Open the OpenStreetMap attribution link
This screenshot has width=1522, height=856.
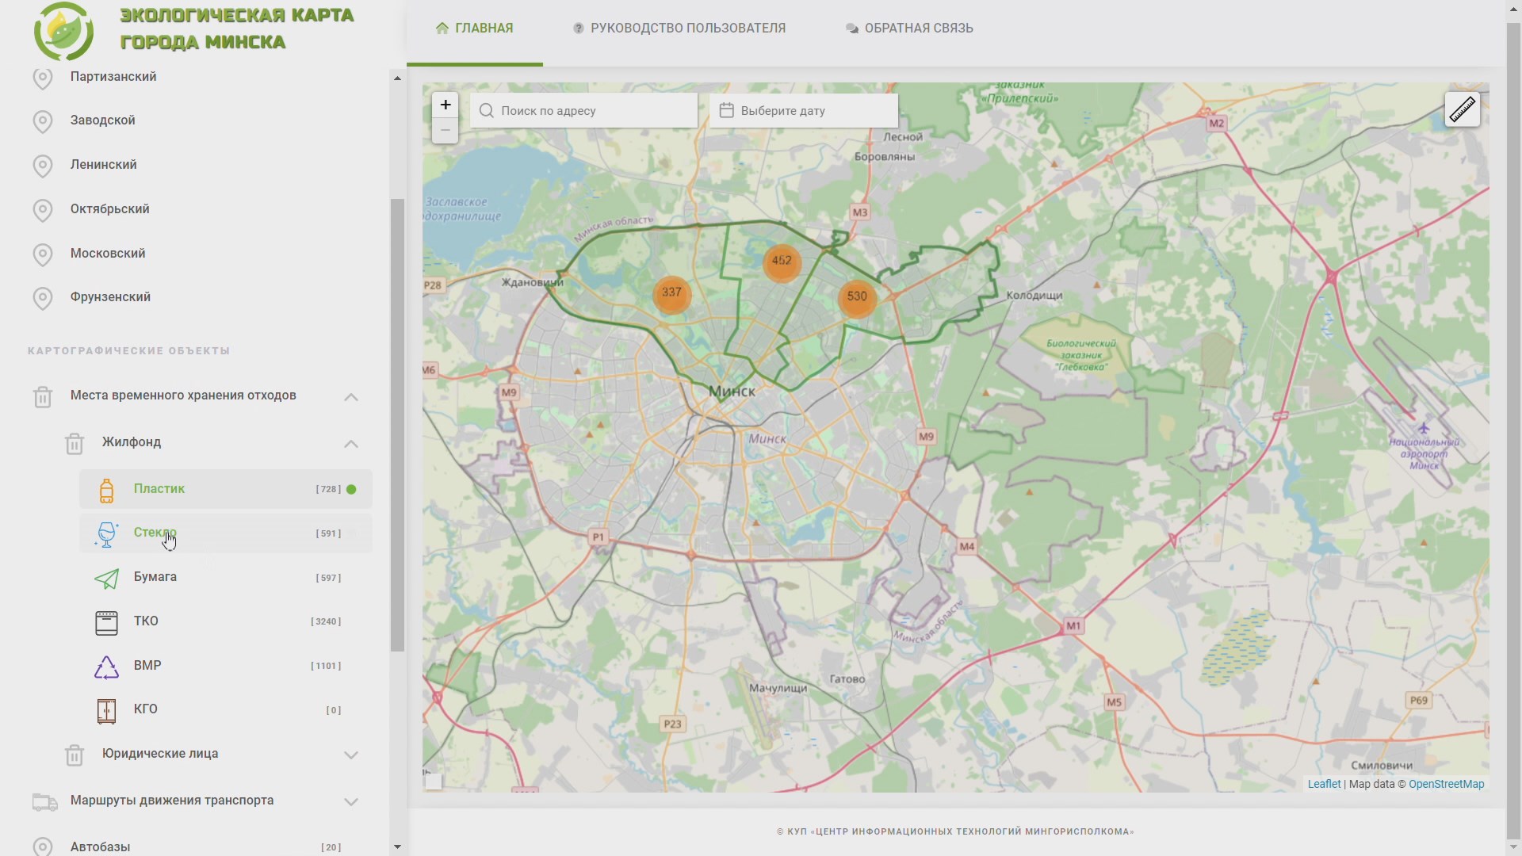click(x=1446, y=784)
